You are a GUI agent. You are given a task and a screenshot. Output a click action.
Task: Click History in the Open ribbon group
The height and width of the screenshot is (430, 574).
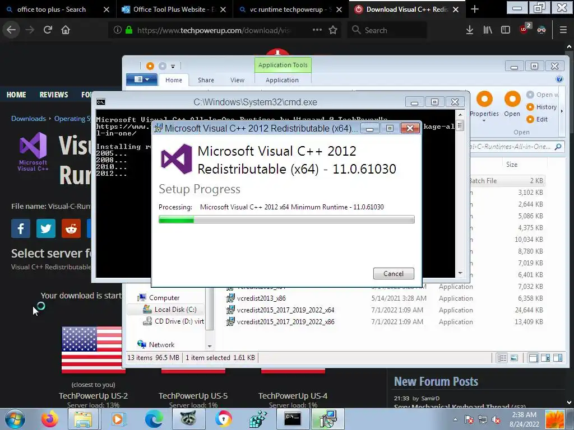542,107
